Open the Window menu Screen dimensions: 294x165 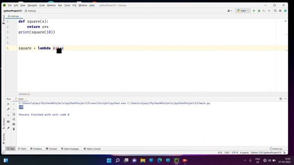tap(83, 5)
